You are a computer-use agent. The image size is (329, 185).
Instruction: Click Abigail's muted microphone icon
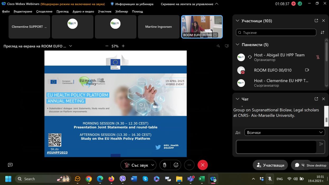click(318, 57)
